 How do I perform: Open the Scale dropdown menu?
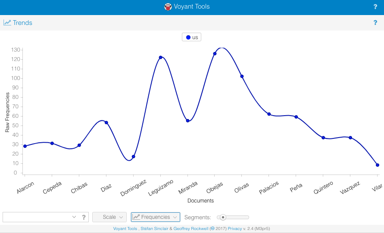click(109, 217)
